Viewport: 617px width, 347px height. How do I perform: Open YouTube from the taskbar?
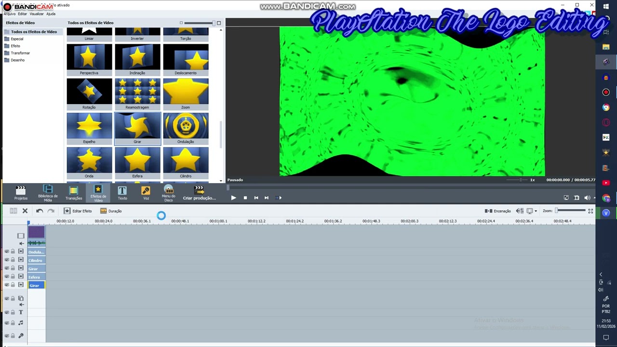tap(606, 183)
